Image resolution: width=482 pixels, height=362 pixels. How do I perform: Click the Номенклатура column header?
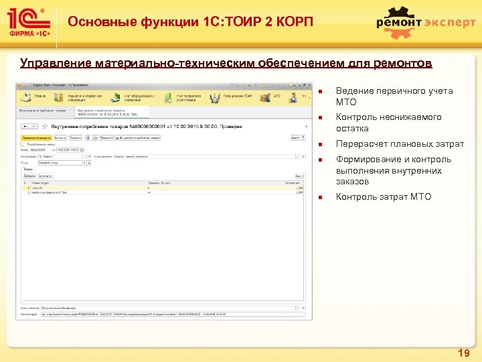coord(88,183)
